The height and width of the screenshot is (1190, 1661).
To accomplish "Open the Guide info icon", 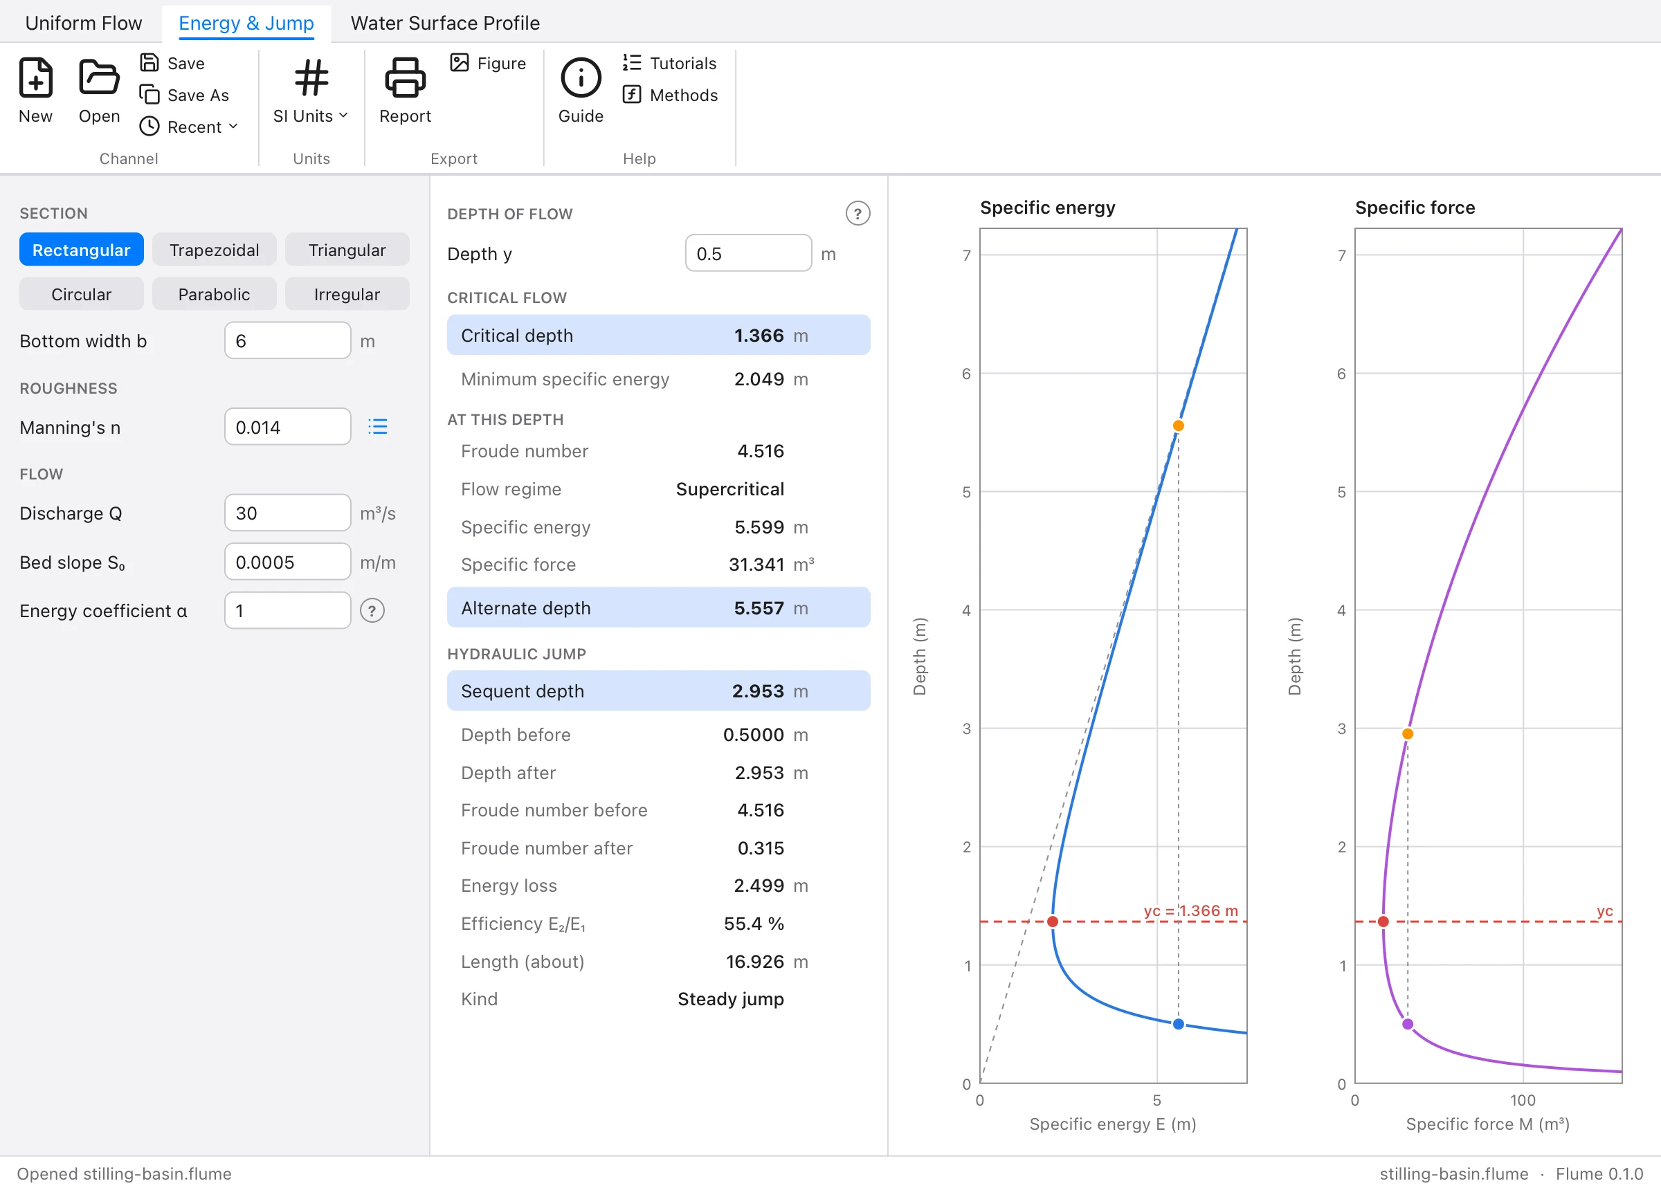I will pos(581,77).
